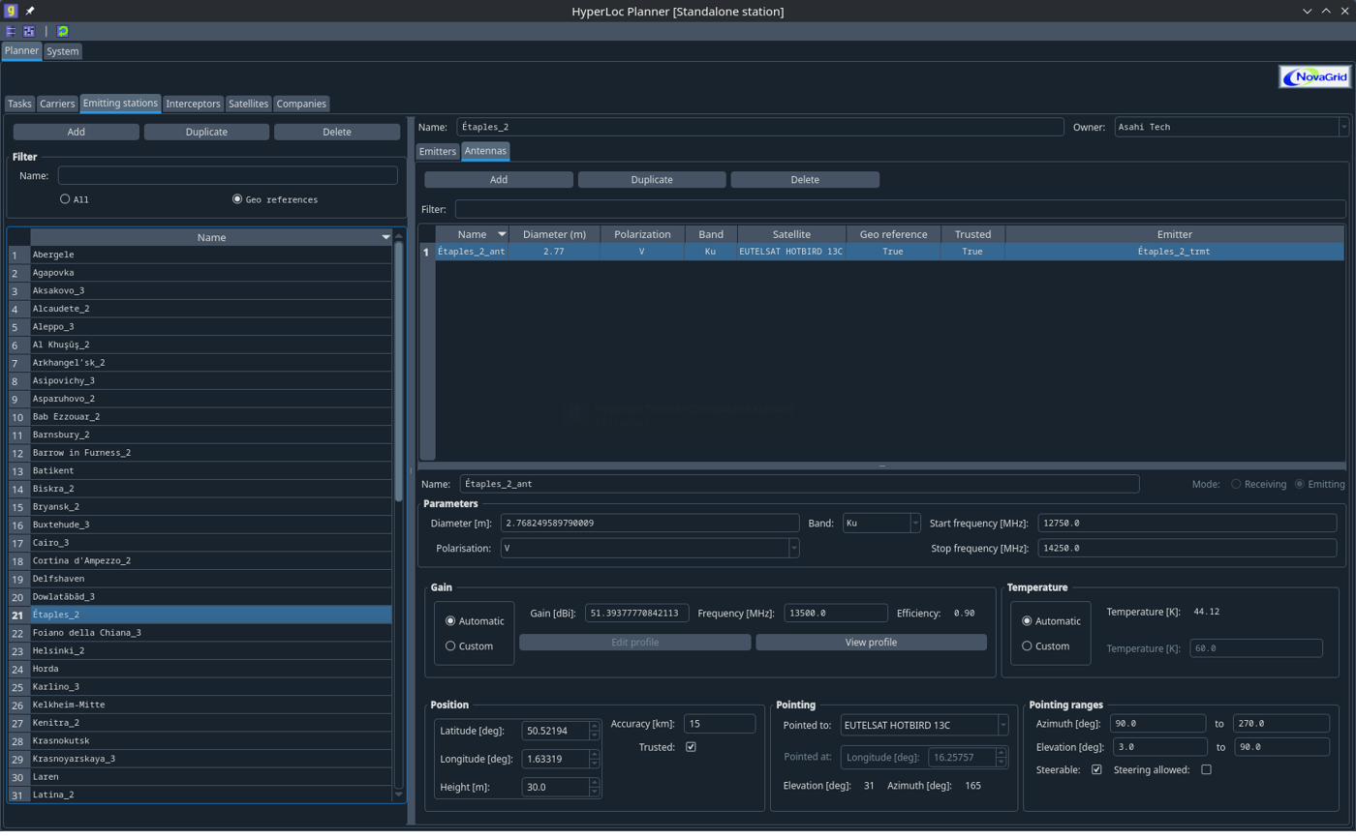Select Cairo_3 in the station list
Viewport: 1356px width, 840px height.
coord(211,543)
